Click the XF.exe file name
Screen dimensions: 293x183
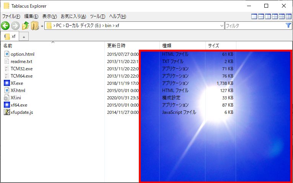(x=17, y=83)
